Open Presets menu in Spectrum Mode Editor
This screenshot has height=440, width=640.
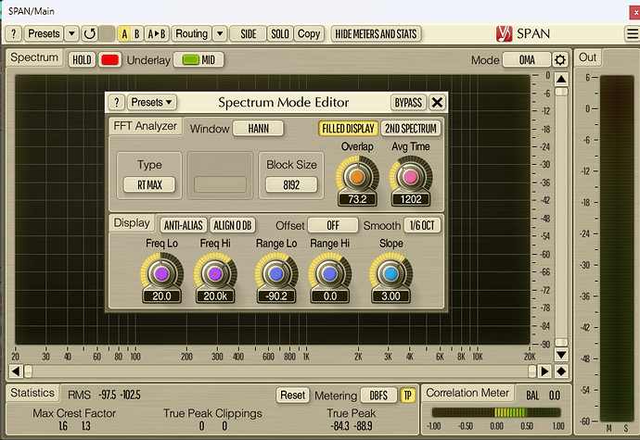pos(151,102)
